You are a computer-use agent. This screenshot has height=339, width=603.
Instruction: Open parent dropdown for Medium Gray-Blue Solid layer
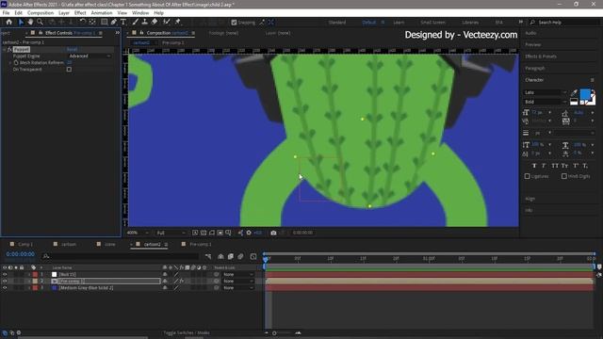point(238,287)
